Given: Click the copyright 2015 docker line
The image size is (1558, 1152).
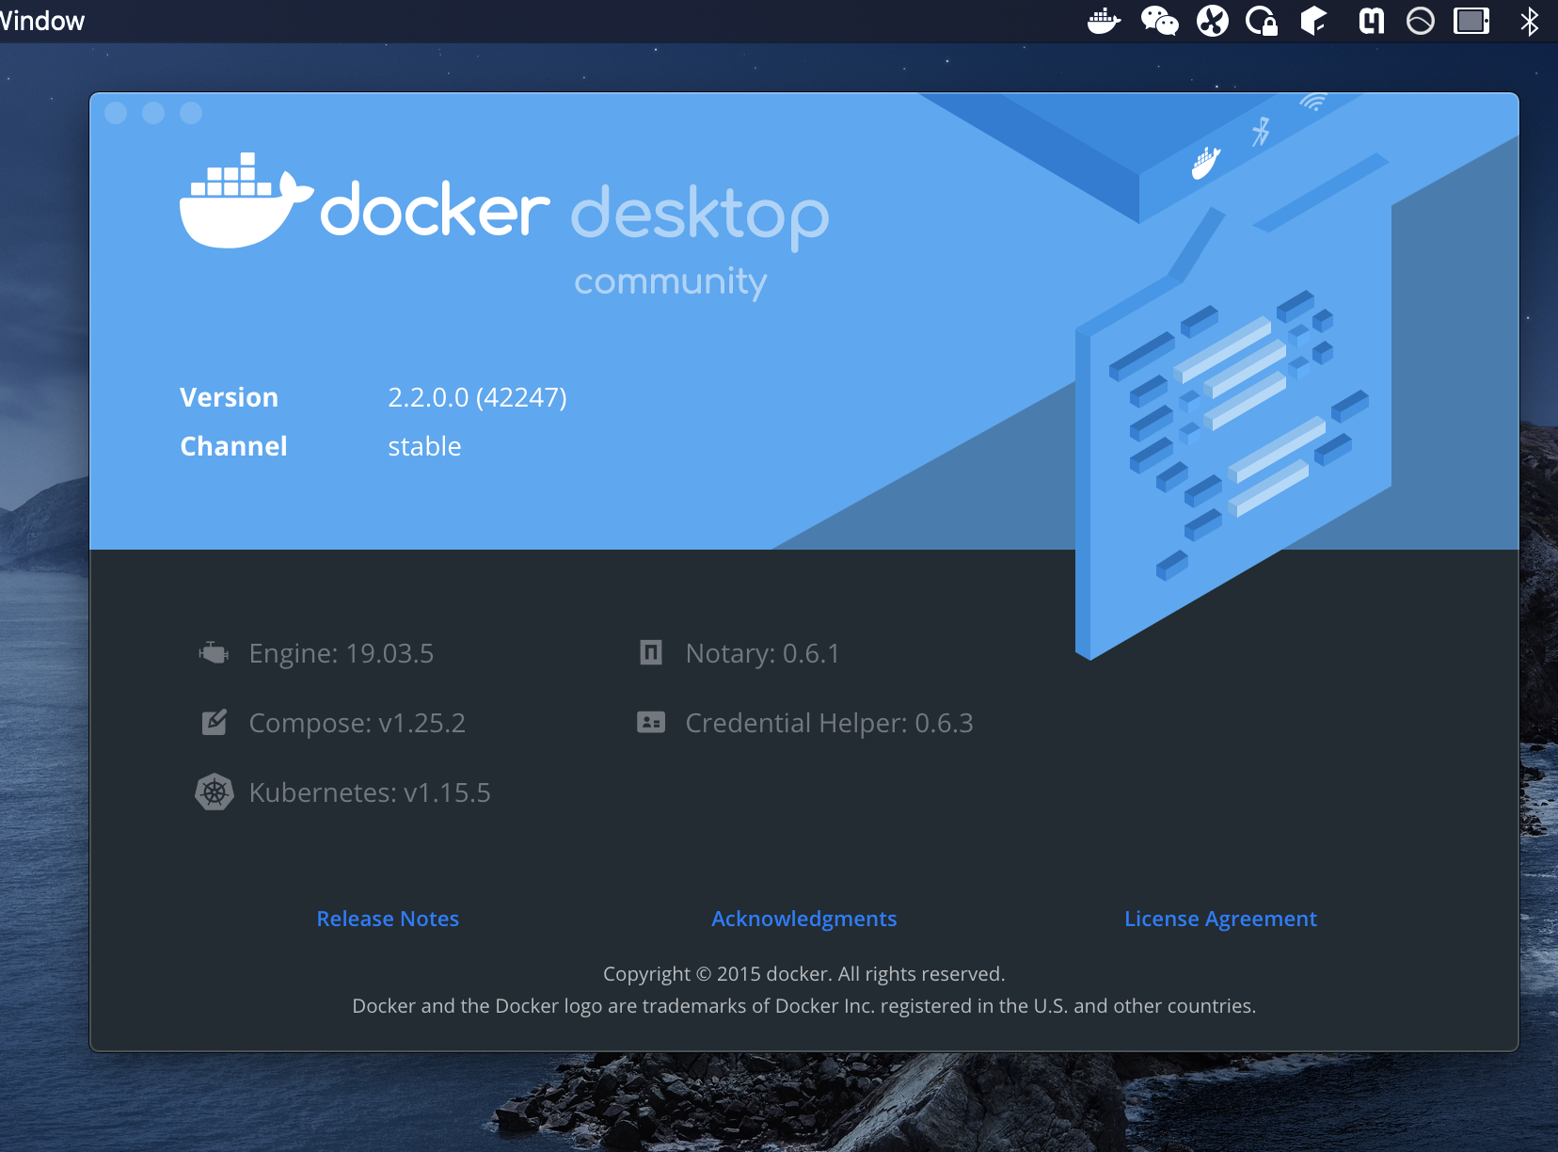Looking at the screenshot, I should 804,974.
